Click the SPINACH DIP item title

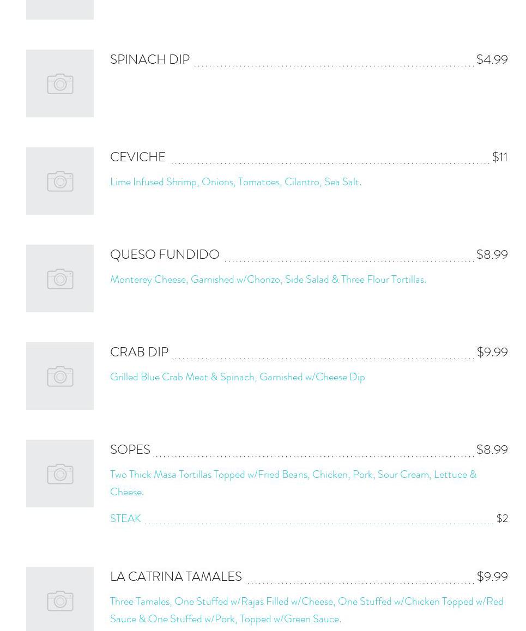150,59
